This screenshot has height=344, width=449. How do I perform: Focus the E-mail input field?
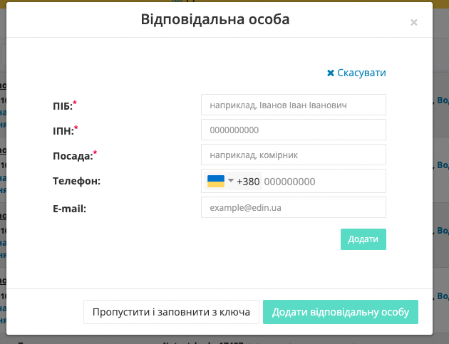(294, 207)
